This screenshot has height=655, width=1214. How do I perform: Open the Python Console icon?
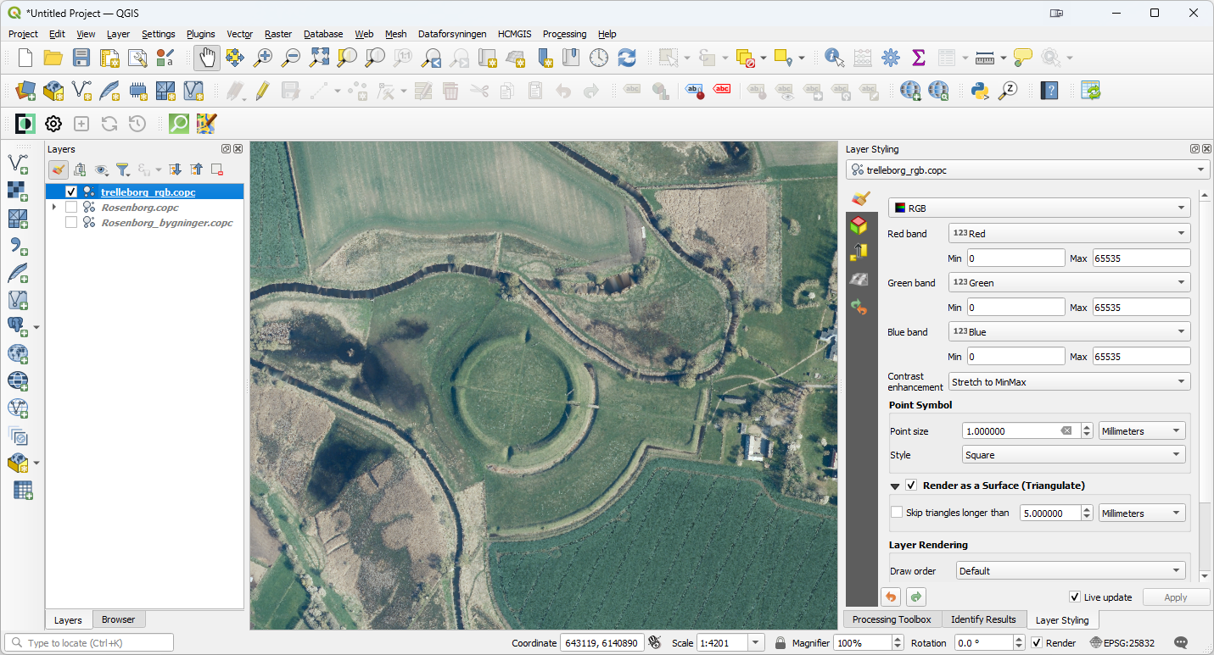(980, 90)
